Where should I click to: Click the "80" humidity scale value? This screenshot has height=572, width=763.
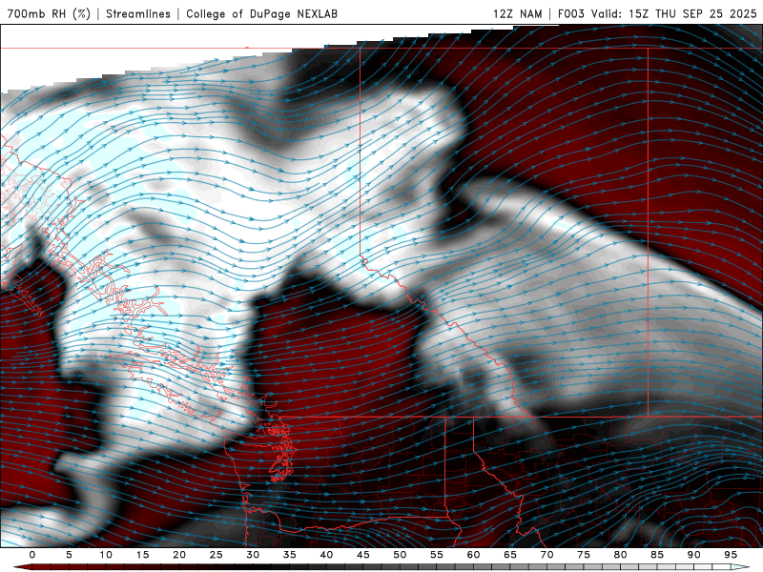coord(621,555)
